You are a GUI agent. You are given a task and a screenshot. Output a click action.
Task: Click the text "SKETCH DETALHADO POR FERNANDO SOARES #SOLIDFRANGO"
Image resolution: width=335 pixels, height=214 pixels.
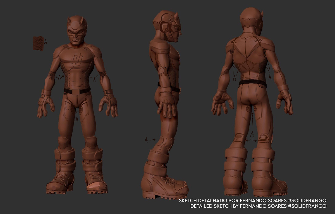click(252, 201)
